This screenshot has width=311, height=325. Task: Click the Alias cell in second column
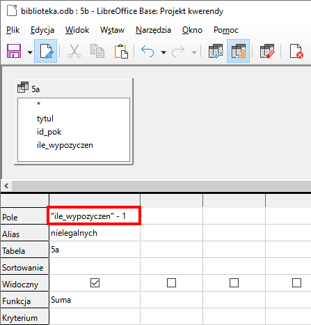172,233
